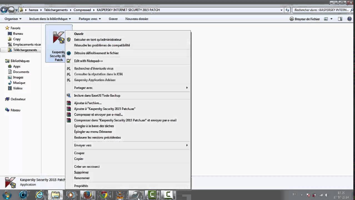Click the search field Rechercher dans

click(323, 10)
